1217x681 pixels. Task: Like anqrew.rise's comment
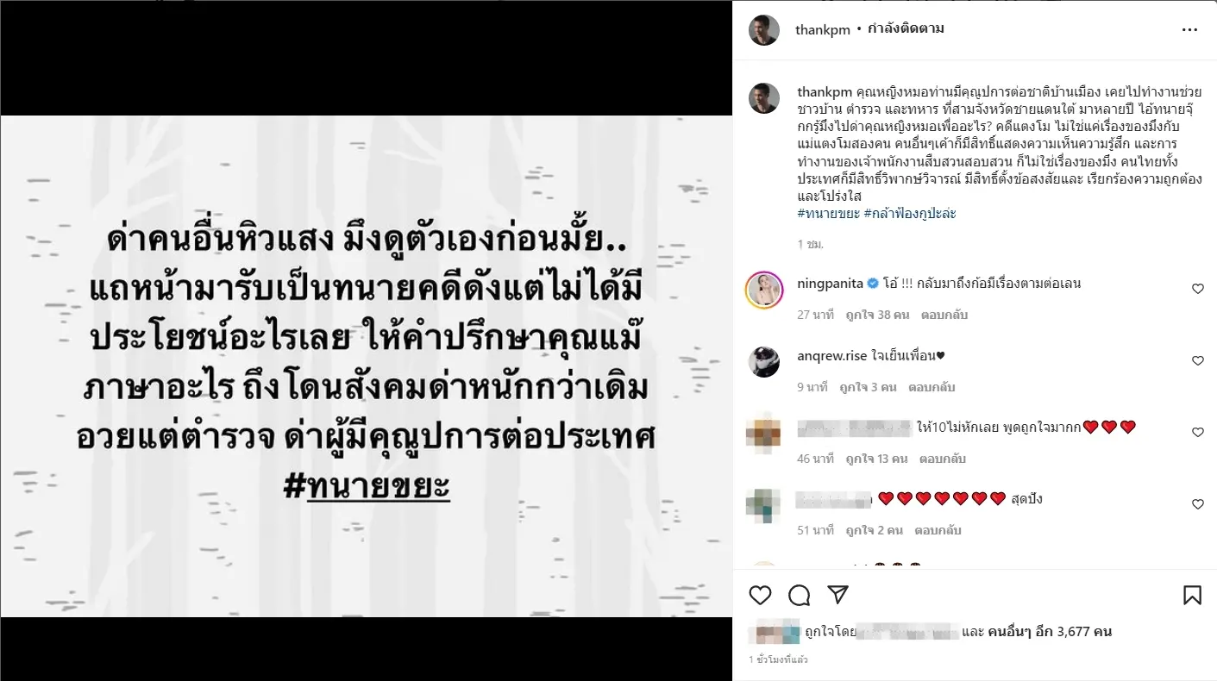point(1197,360)
